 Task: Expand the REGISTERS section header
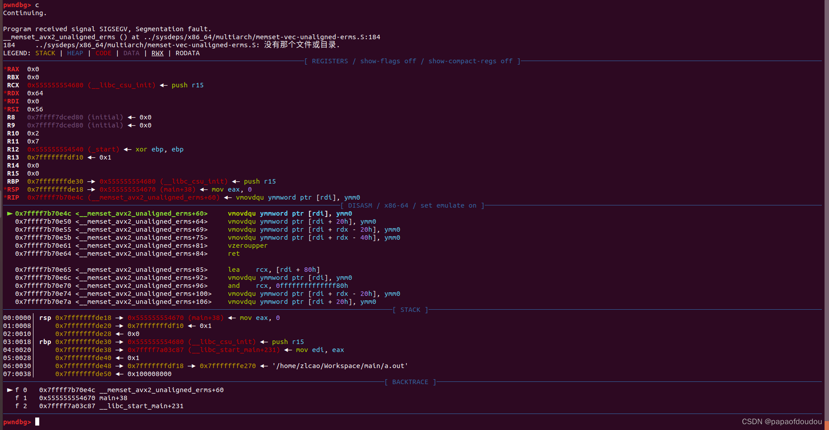point(330,61)
